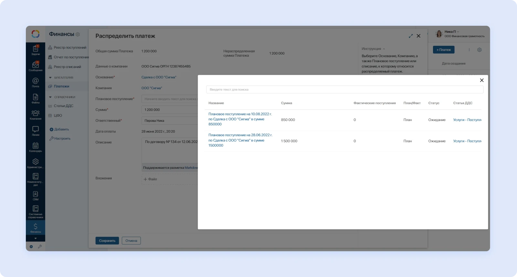Collapse the СПРАВОЧНИКИ group
The width and height of the screenshot is (517, 277).
coord(50,97)
